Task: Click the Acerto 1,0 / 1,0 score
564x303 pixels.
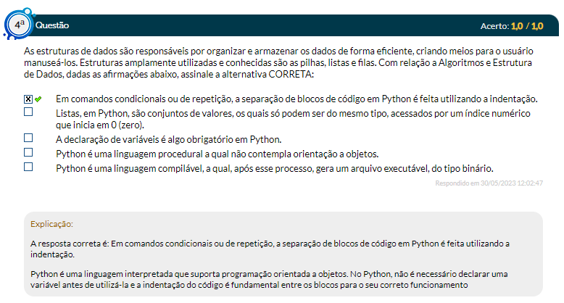Action: tap(511, 26)
